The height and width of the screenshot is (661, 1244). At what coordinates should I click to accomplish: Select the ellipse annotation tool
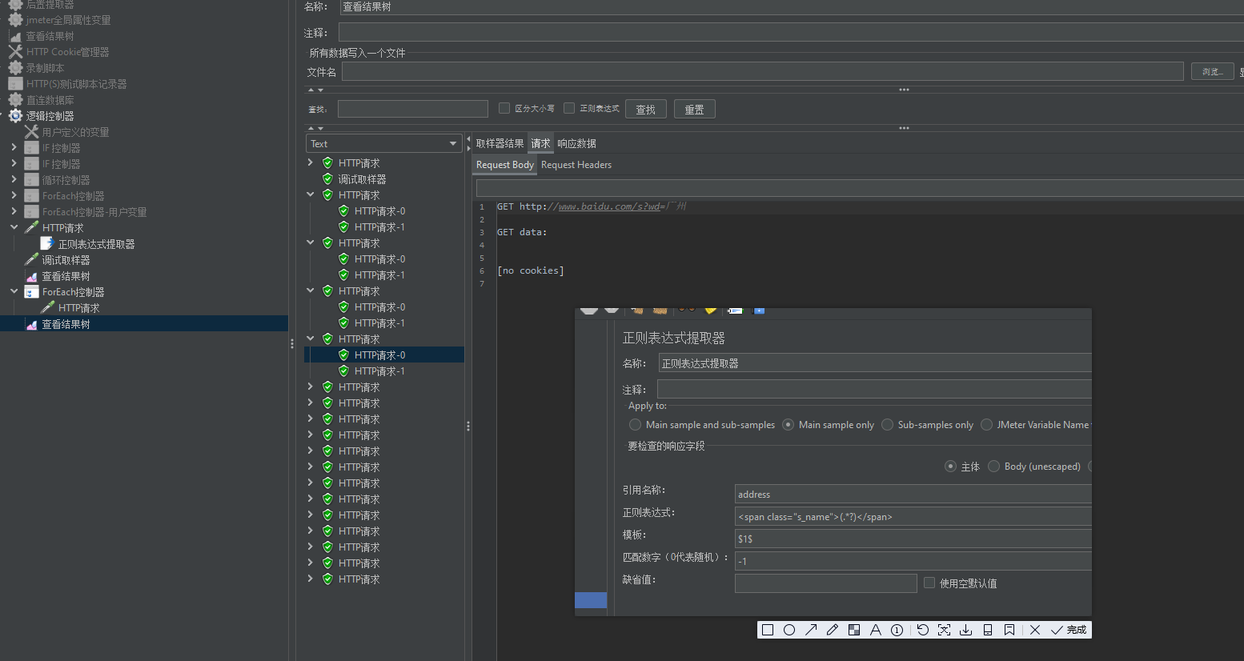789,630
